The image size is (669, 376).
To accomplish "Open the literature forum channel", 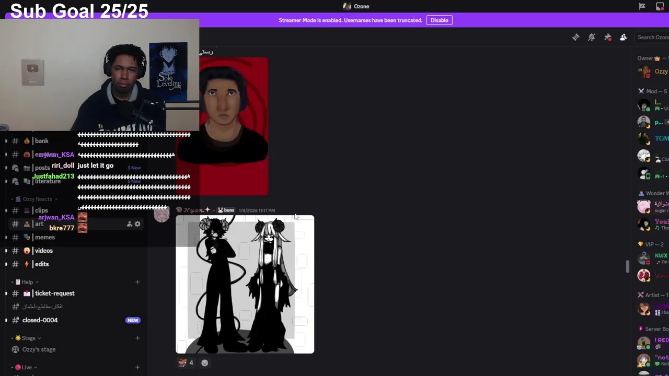I will click(x=48, y=181).
